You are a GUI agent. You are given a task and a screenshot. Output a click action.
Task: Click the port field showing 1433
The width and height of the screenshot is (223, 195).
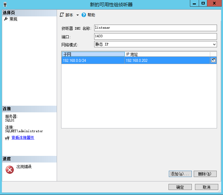[156, 36]
